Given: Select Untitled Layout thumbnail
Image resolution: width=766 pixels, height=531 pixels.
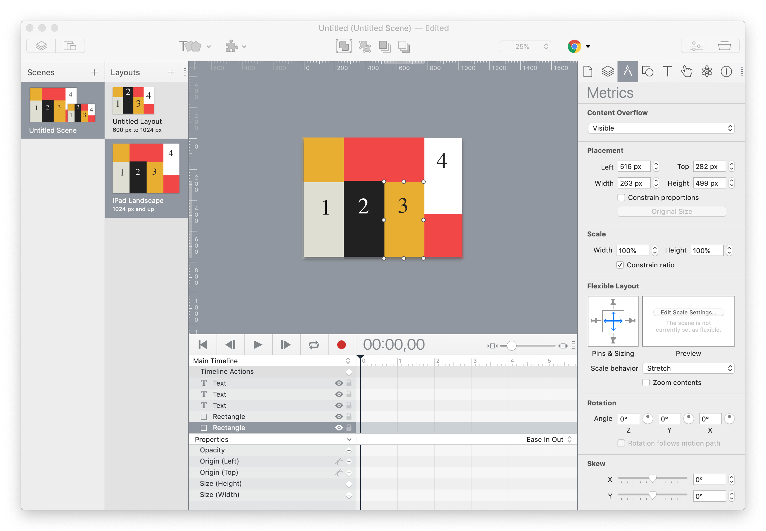Looking at the screenshot, I should point(133,101).
